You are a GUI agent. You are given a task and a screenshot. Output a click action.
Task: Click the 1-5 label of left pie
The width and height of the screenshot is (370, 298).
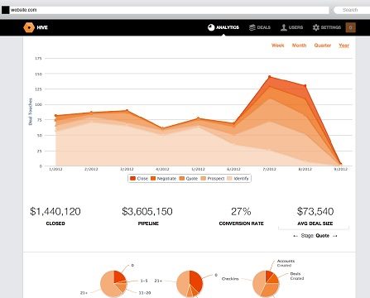pos(144,281)
